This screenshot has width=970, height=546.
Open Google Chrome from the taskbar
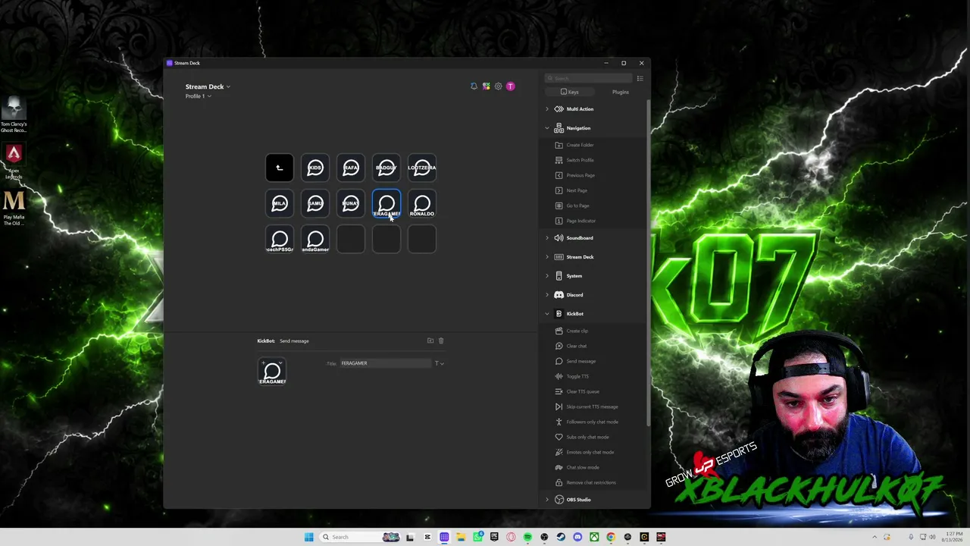pyautogui.click(x=611, y=537)
